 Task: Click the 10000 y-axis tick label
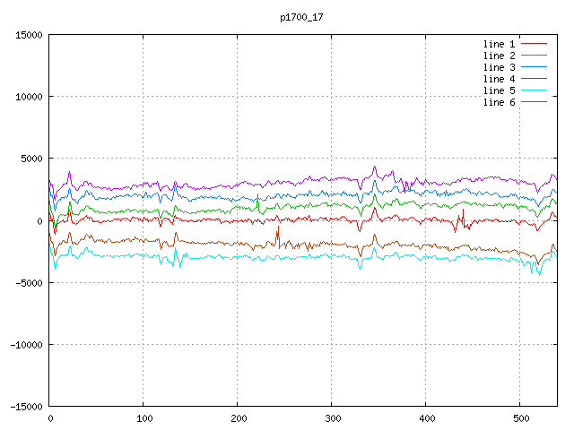coord(28,97)
